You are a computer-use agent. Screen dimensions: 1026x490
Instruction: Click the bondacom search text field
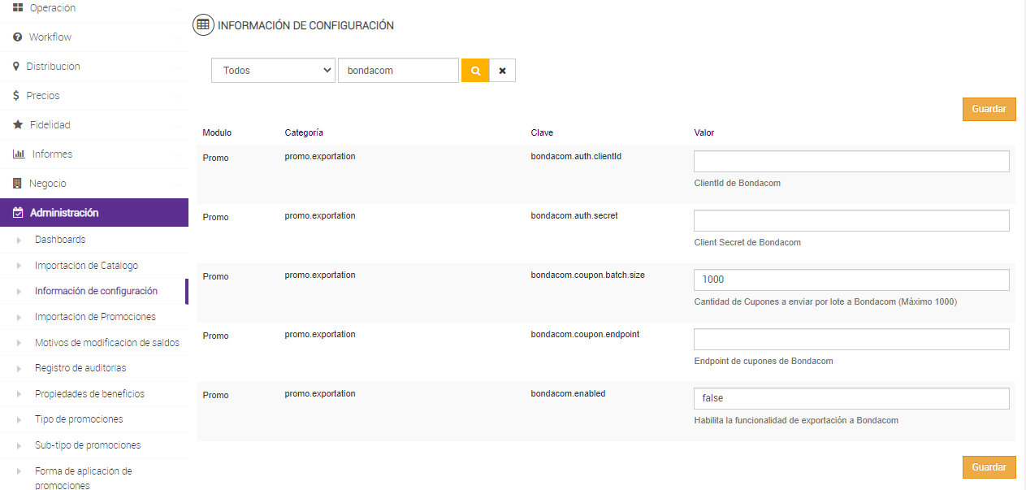pyautogui.click(x=398, y=71)
